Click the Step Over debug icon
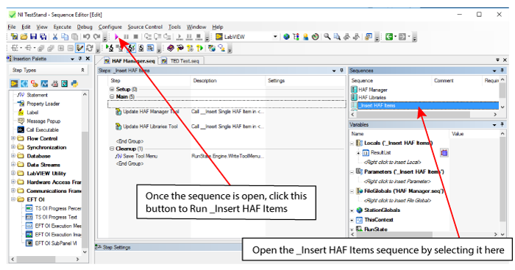The width and height of the screenshot is (515, 270). pyautogui.click(x=157, y=37)
